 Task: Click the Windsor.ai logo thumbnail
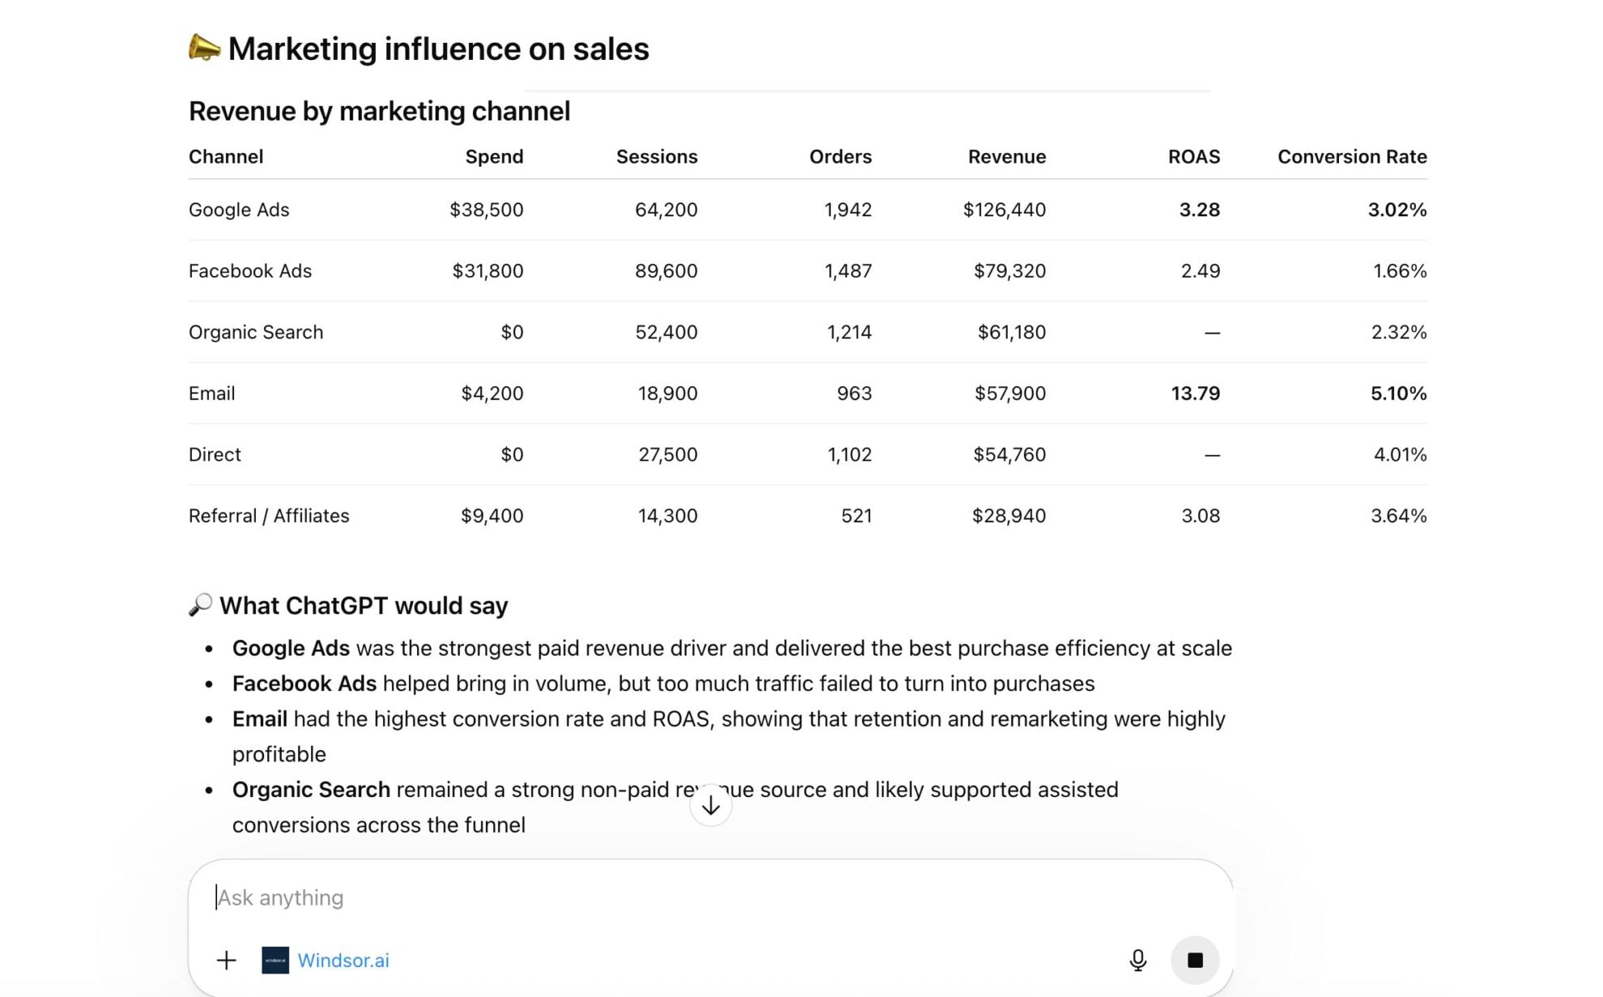click(275, 961)
